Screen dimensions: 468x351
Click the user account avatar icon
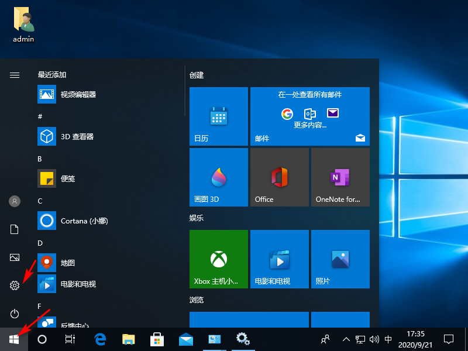pyautogui.click(x=15, y=201)
